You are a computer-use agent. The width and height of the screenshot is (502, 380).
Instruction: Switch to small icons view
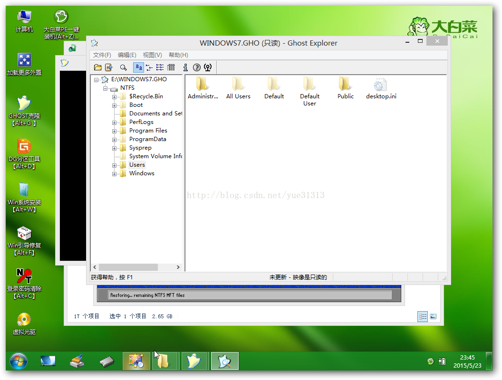coord(149,67)
